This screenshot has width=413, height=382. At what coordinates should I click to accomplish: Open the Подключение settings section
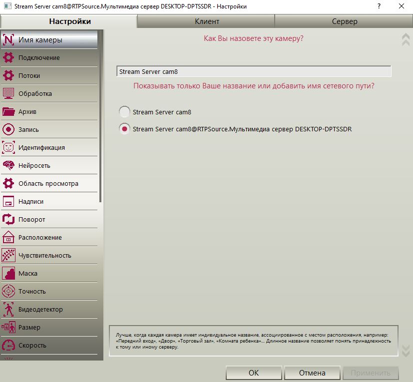point(49,58)
